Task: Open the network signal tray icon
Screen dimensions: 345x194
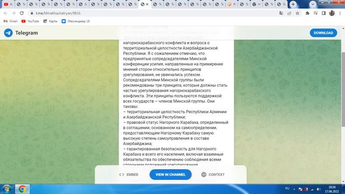Action: (x=313, y=189)
